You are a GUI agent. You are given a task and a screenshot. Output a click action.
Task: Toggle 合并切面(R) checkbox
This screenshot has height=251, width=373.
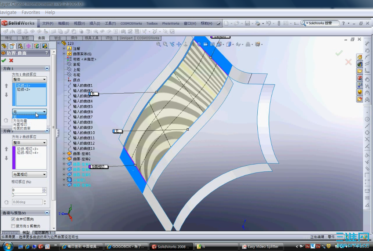click(13, 219)
